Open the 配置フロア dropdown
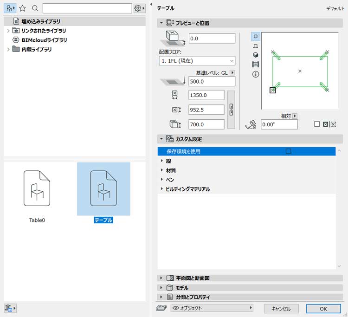Screen dimensions: 348x317 coord(197,61)
